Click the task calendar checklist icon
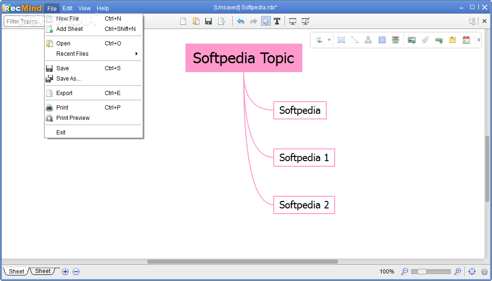This screenshot has height=281, width=492. (466, 40)
